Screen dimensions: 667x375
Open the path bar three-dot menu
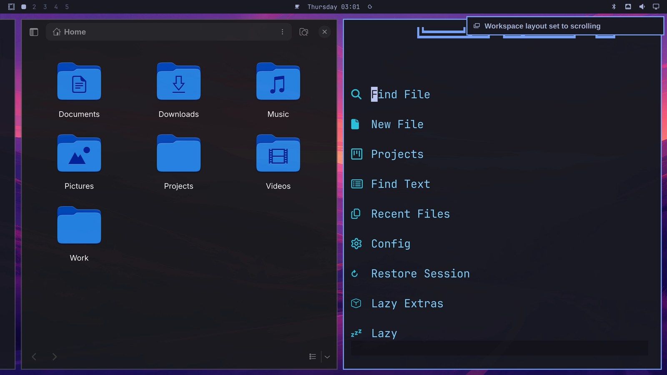pos(282,32)
